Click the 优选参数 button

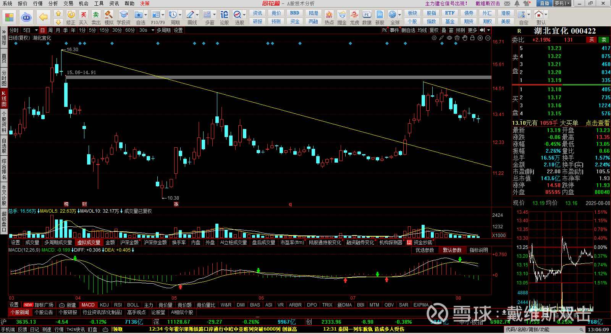point(425,250)
